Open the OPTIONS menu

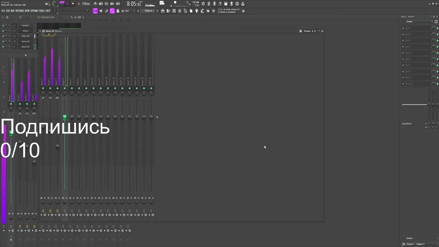(x=34, y=11)
